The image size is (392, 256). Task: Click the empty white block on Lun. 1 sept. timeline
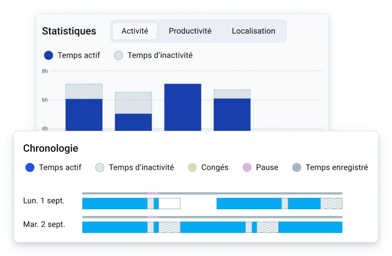tap(170, 204)
